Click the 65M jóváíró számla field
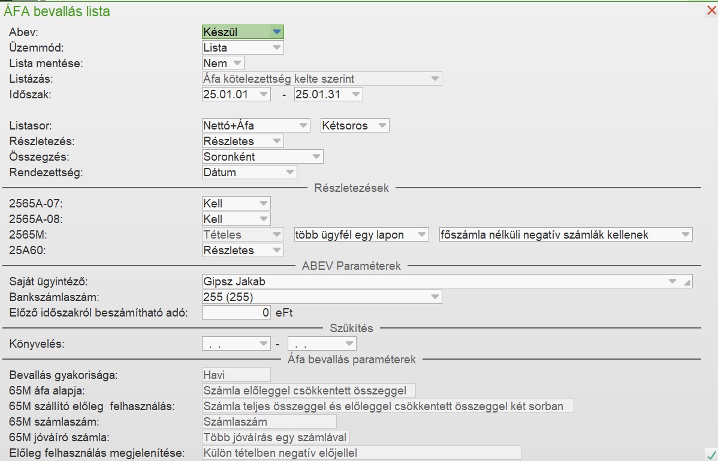Image resolution: width=718 pixels, height=461 pixels. click(276, 437)
